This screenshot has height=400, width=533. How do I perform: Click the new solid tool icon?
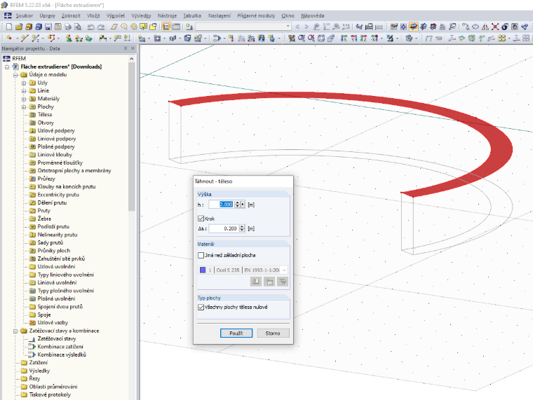click(187, 39)
